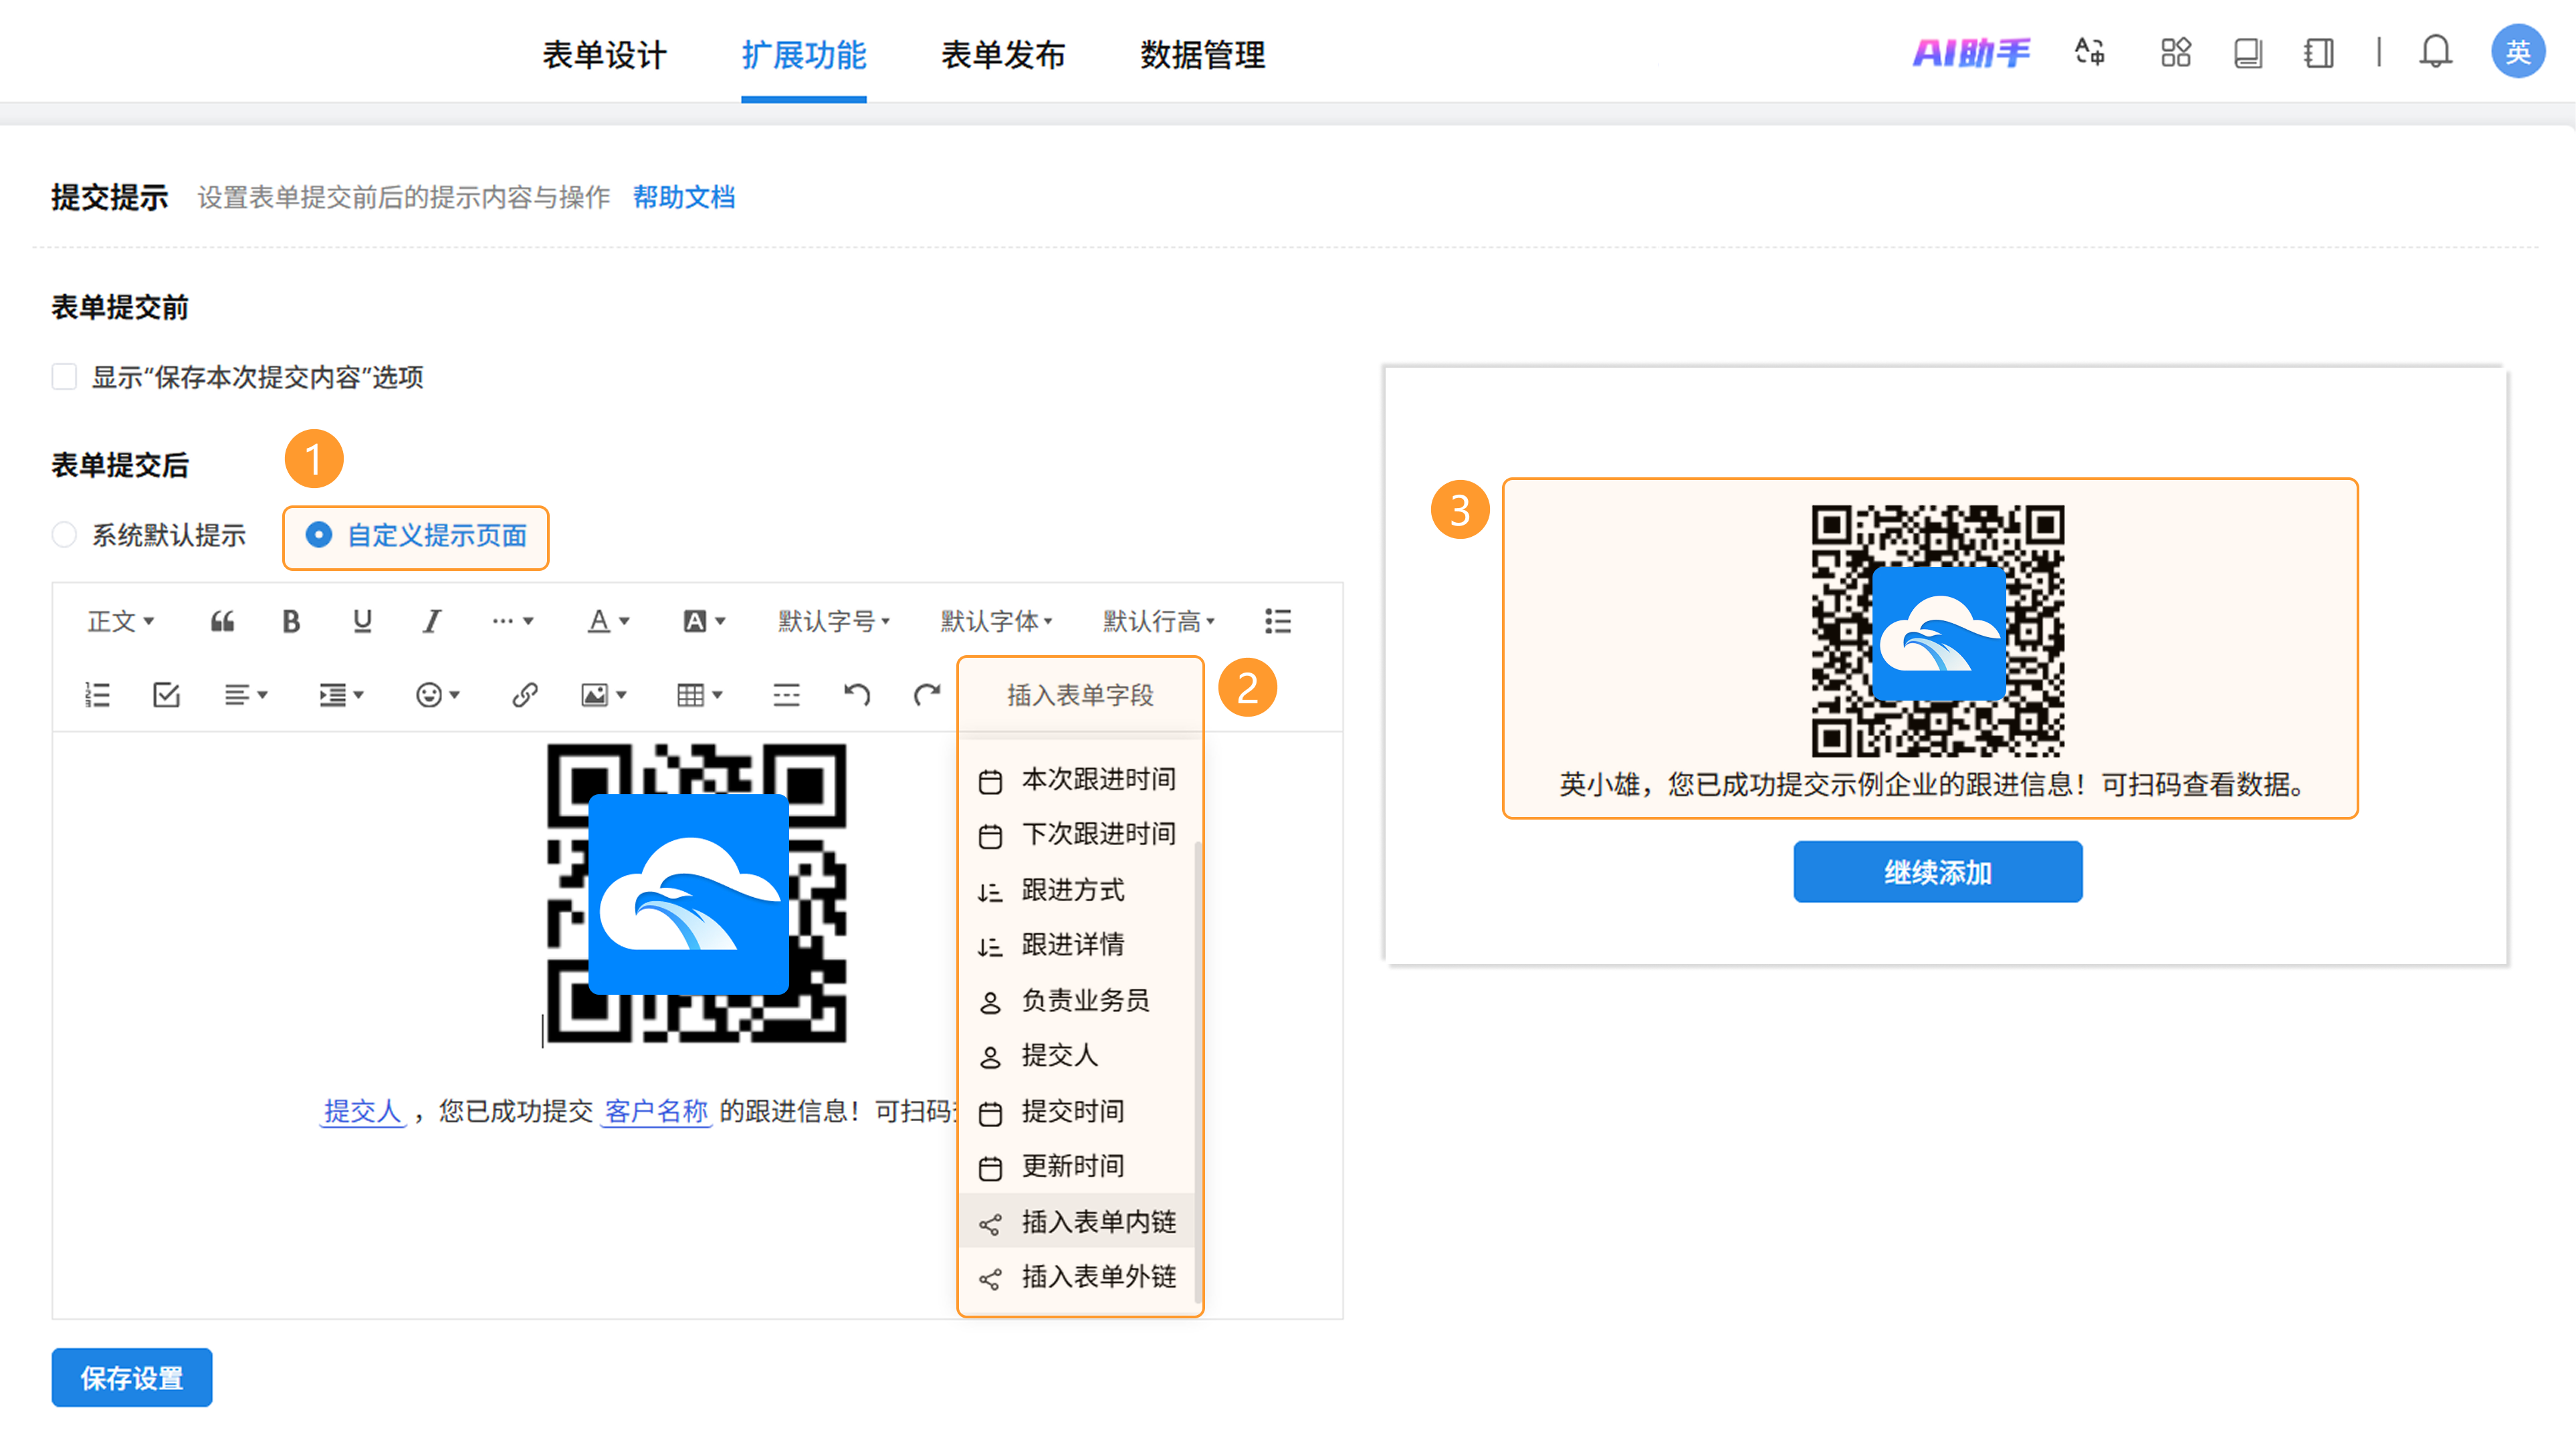This screenshot has width=2576, height=1444.
Task: Open the 默认字号 font size dropdown
Action: 833,621
